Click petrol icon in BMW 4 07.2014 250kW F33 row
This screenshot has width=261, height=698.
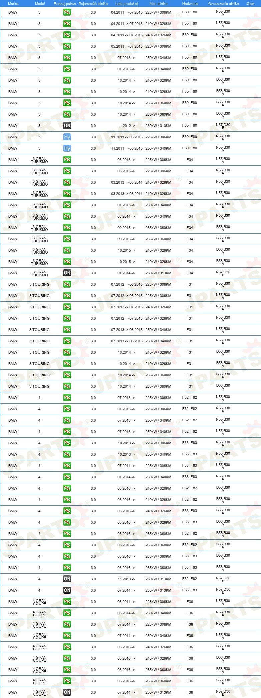[x=67, y=477]
